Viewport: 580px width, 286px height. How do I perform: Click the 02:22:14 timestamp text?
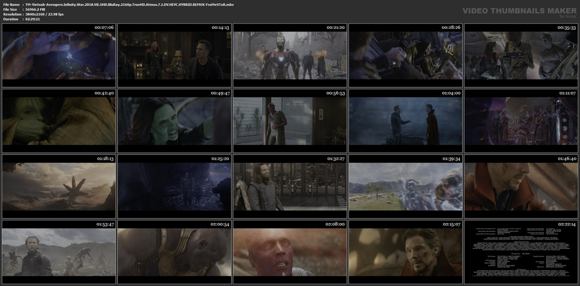(x=566, y=224)
